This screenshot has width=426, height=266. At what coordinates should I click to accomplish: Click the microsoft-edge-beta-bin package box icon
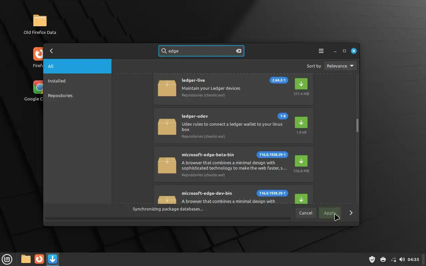point(167,165)
